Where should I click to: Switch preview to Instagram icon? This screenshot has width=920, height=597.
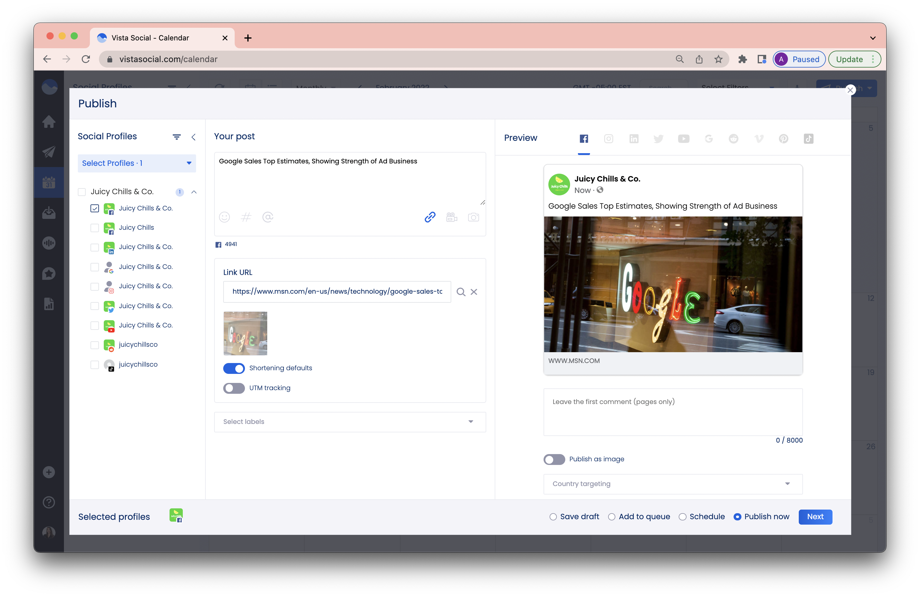pos(608,138)
